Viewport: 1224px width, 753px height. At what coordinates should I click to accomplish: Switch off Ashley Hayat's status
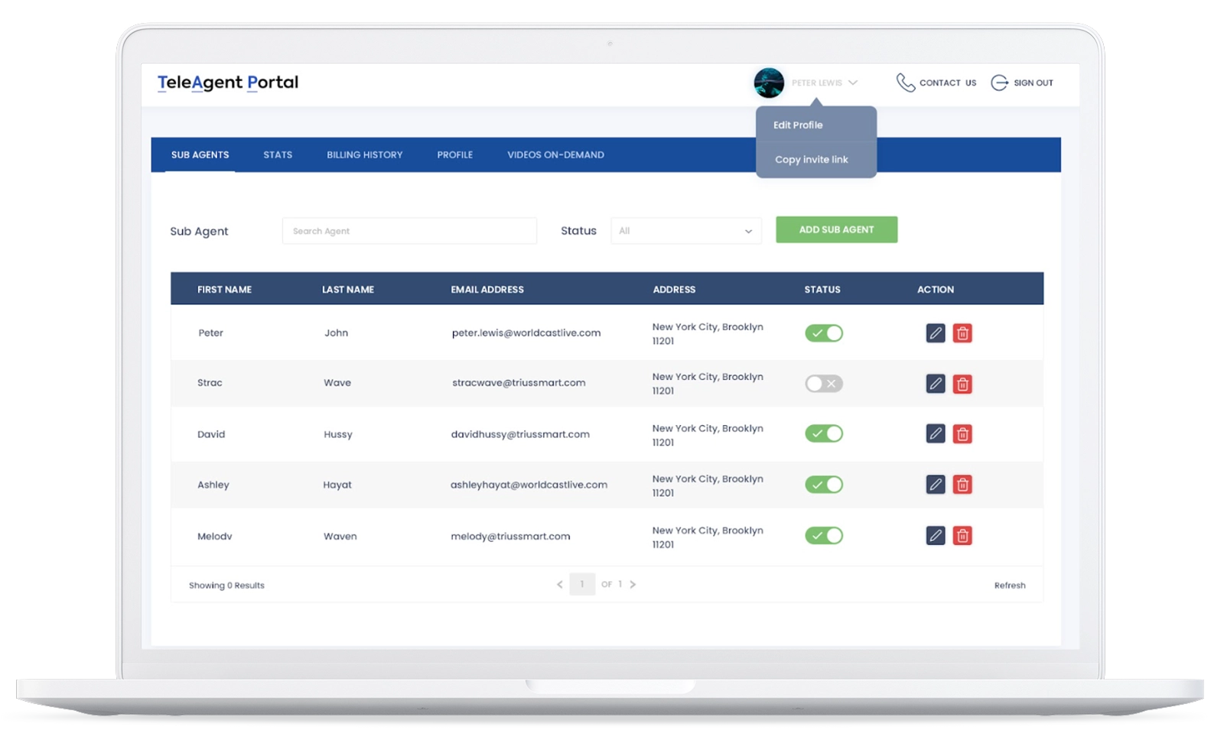pyautogui.click(x=824, y=484)
